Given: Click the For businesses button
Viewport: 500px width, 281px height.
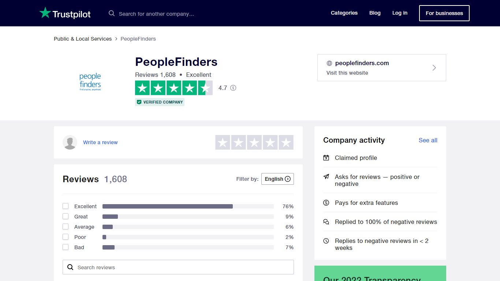Looking at the screenshot, I should 444,13.
